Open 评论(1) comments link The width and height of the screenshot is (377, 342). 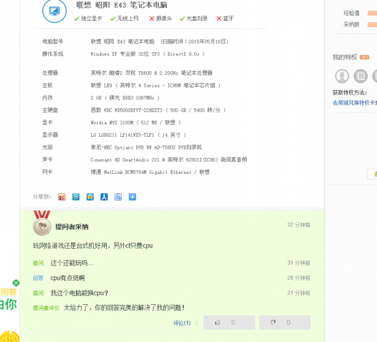pyautogui.click(x=182, y=323)
